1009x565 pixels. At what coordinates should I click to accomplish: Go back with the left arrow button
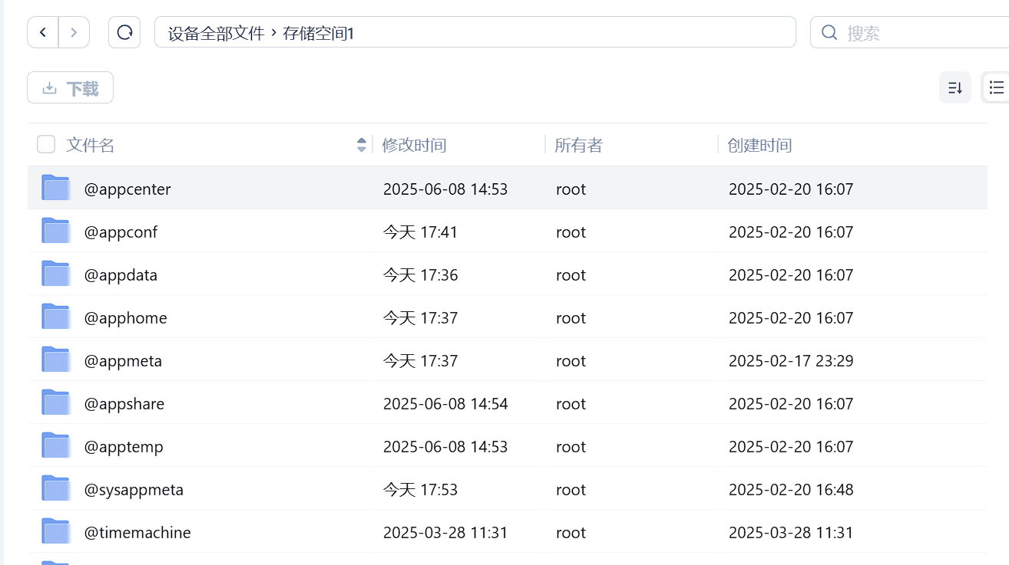pyautogui.click(x=43, y=32)
